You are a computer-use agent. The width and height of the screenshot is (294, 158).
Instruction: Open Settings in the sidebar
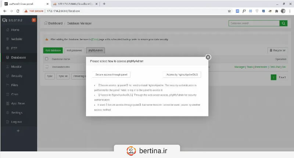[x=17, y=113]
